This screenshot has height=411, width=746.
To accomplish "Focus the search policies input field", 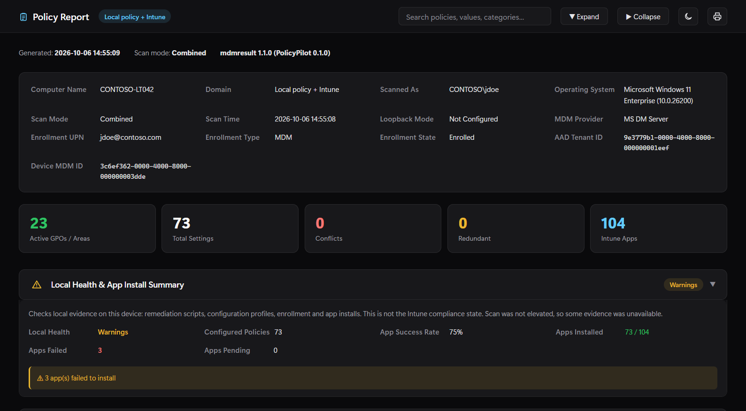I will coord(475,16).
